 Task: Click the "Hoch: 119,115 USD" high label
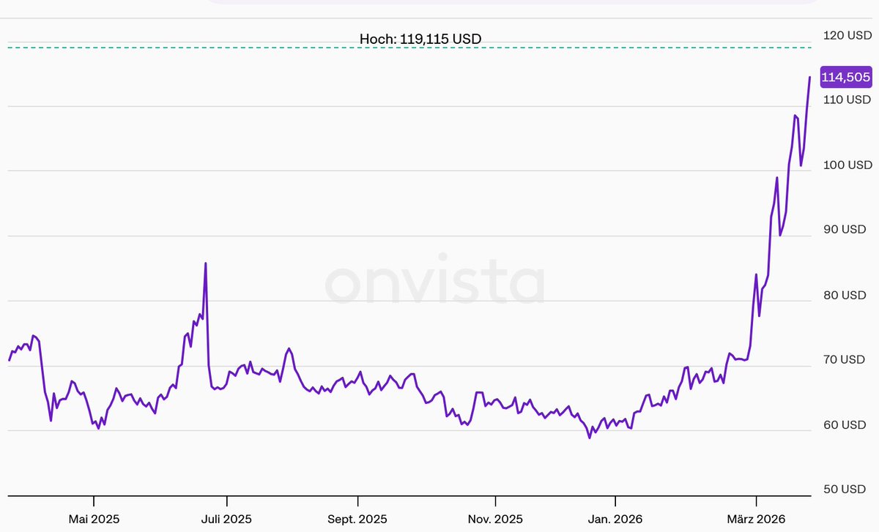420,39
